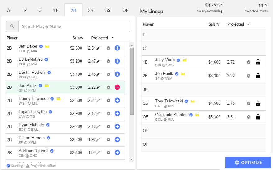Add Dilson Herrera to the lineup
The height and width of the screenshot is (170, 273).
(117, 139)
